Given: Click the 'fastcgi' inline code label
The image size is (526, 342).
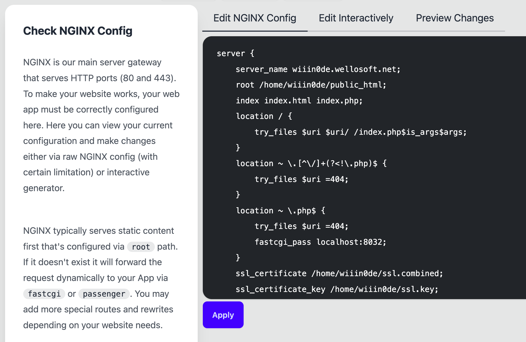Looking at the screenshot, I should [x=44, y=294].
